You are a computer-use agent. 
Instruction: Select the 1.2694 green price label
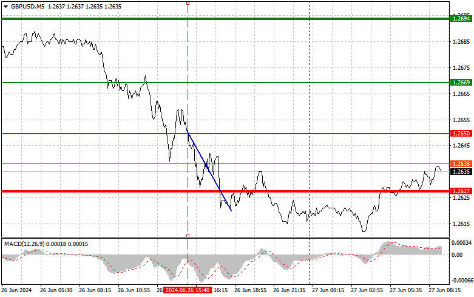461,19
